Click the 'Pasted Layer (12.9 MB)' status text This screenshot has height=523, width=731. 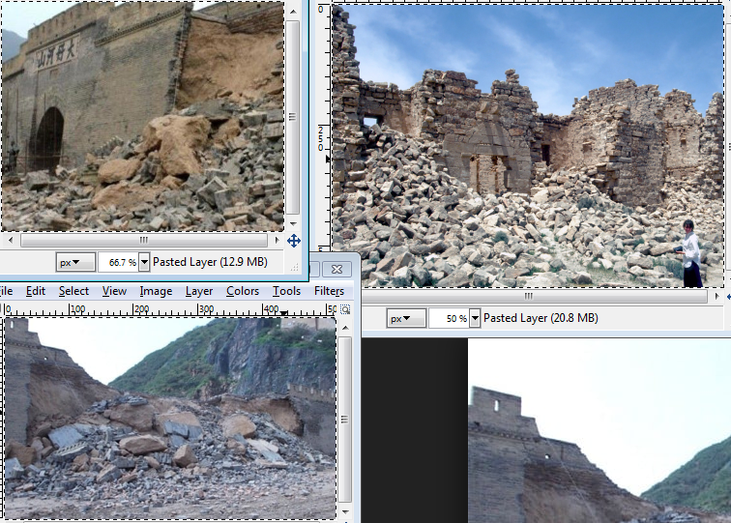[210, 262]
